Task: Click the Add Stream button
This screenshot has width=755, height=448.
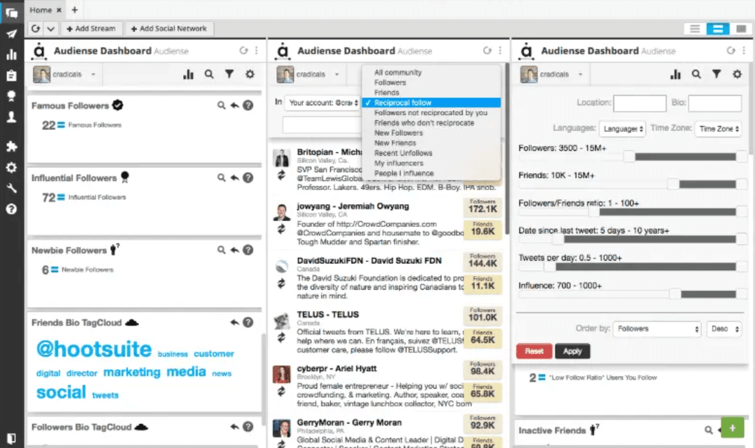Action: tap(91, 29)
